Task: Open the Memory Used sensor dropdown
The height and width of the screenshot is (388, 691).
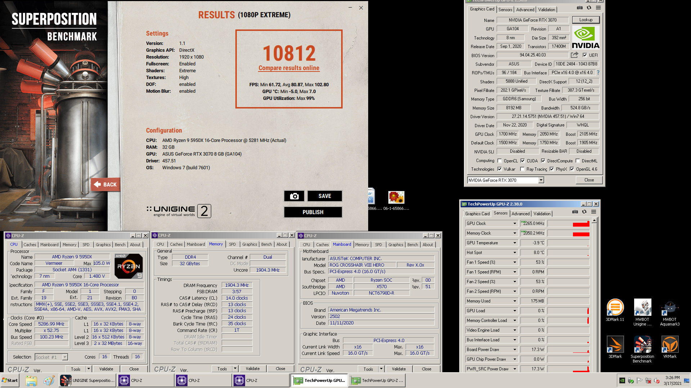Action: point(515,301)
